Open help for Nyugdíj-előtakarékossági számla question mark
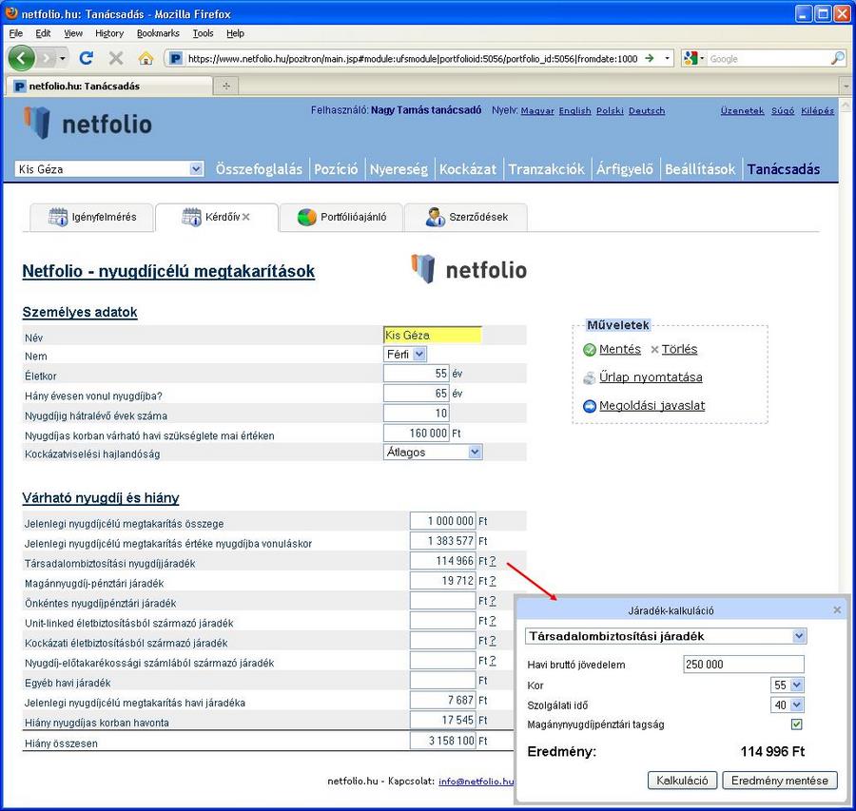 click(493, 661)
